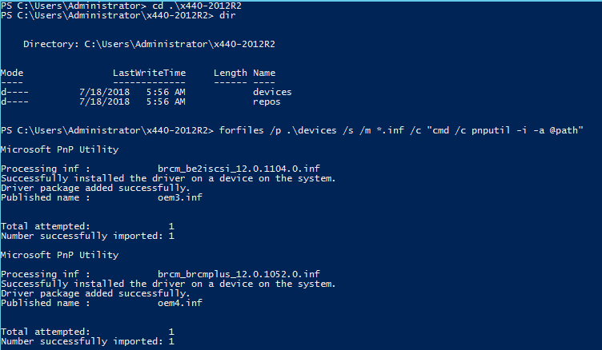Image resolution: width=602 pixels, height=350 pixels.
Task: Click the Name column header
Action: [x=263, y=73]
